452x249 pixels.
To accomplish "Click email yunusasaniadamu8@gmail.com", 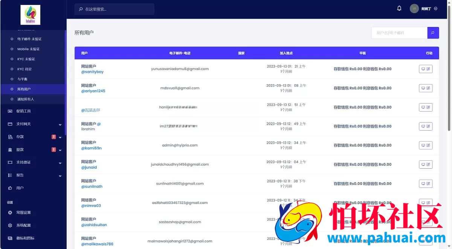I will [x=180, y=69].
